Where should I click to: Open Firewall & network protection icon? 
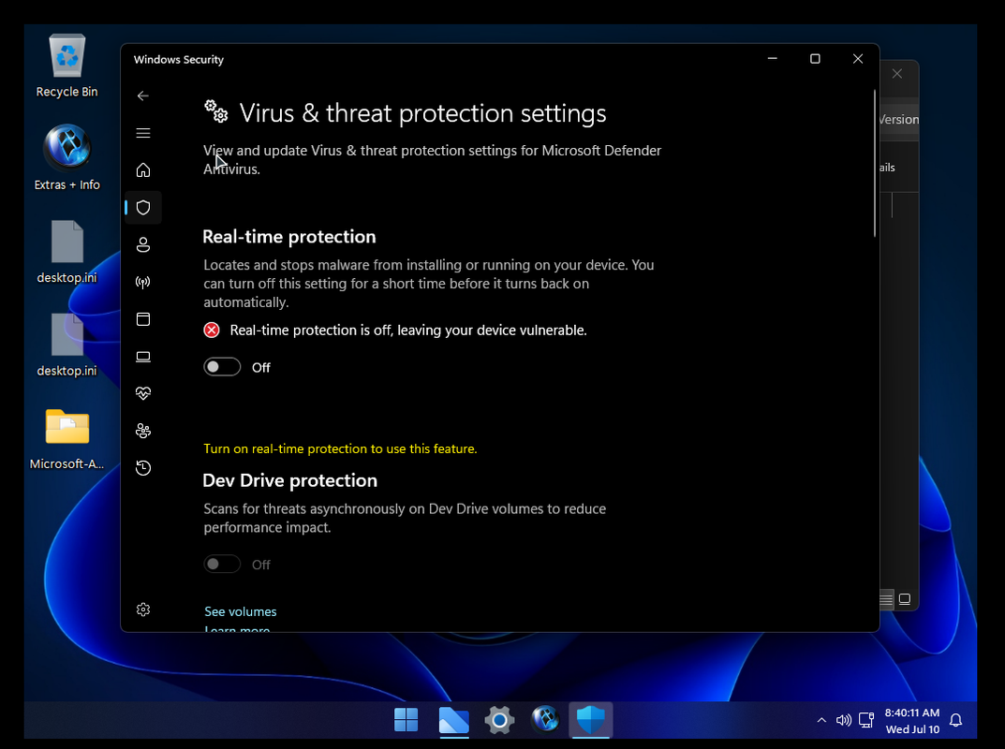point(143,282)
